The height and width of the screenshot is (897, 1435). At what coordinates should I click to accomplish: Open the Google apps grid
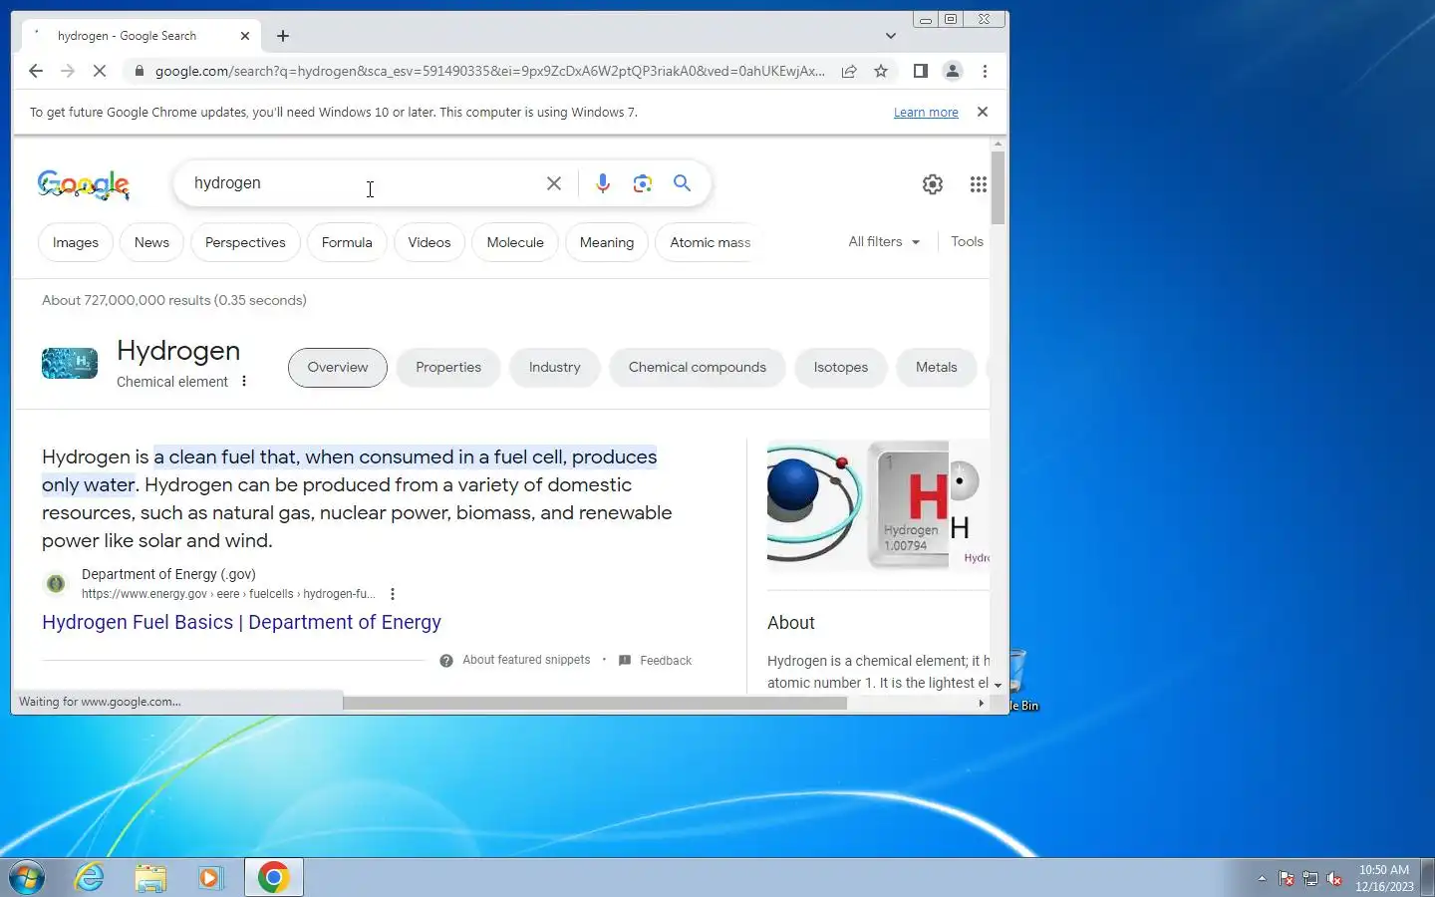[979, 184]
